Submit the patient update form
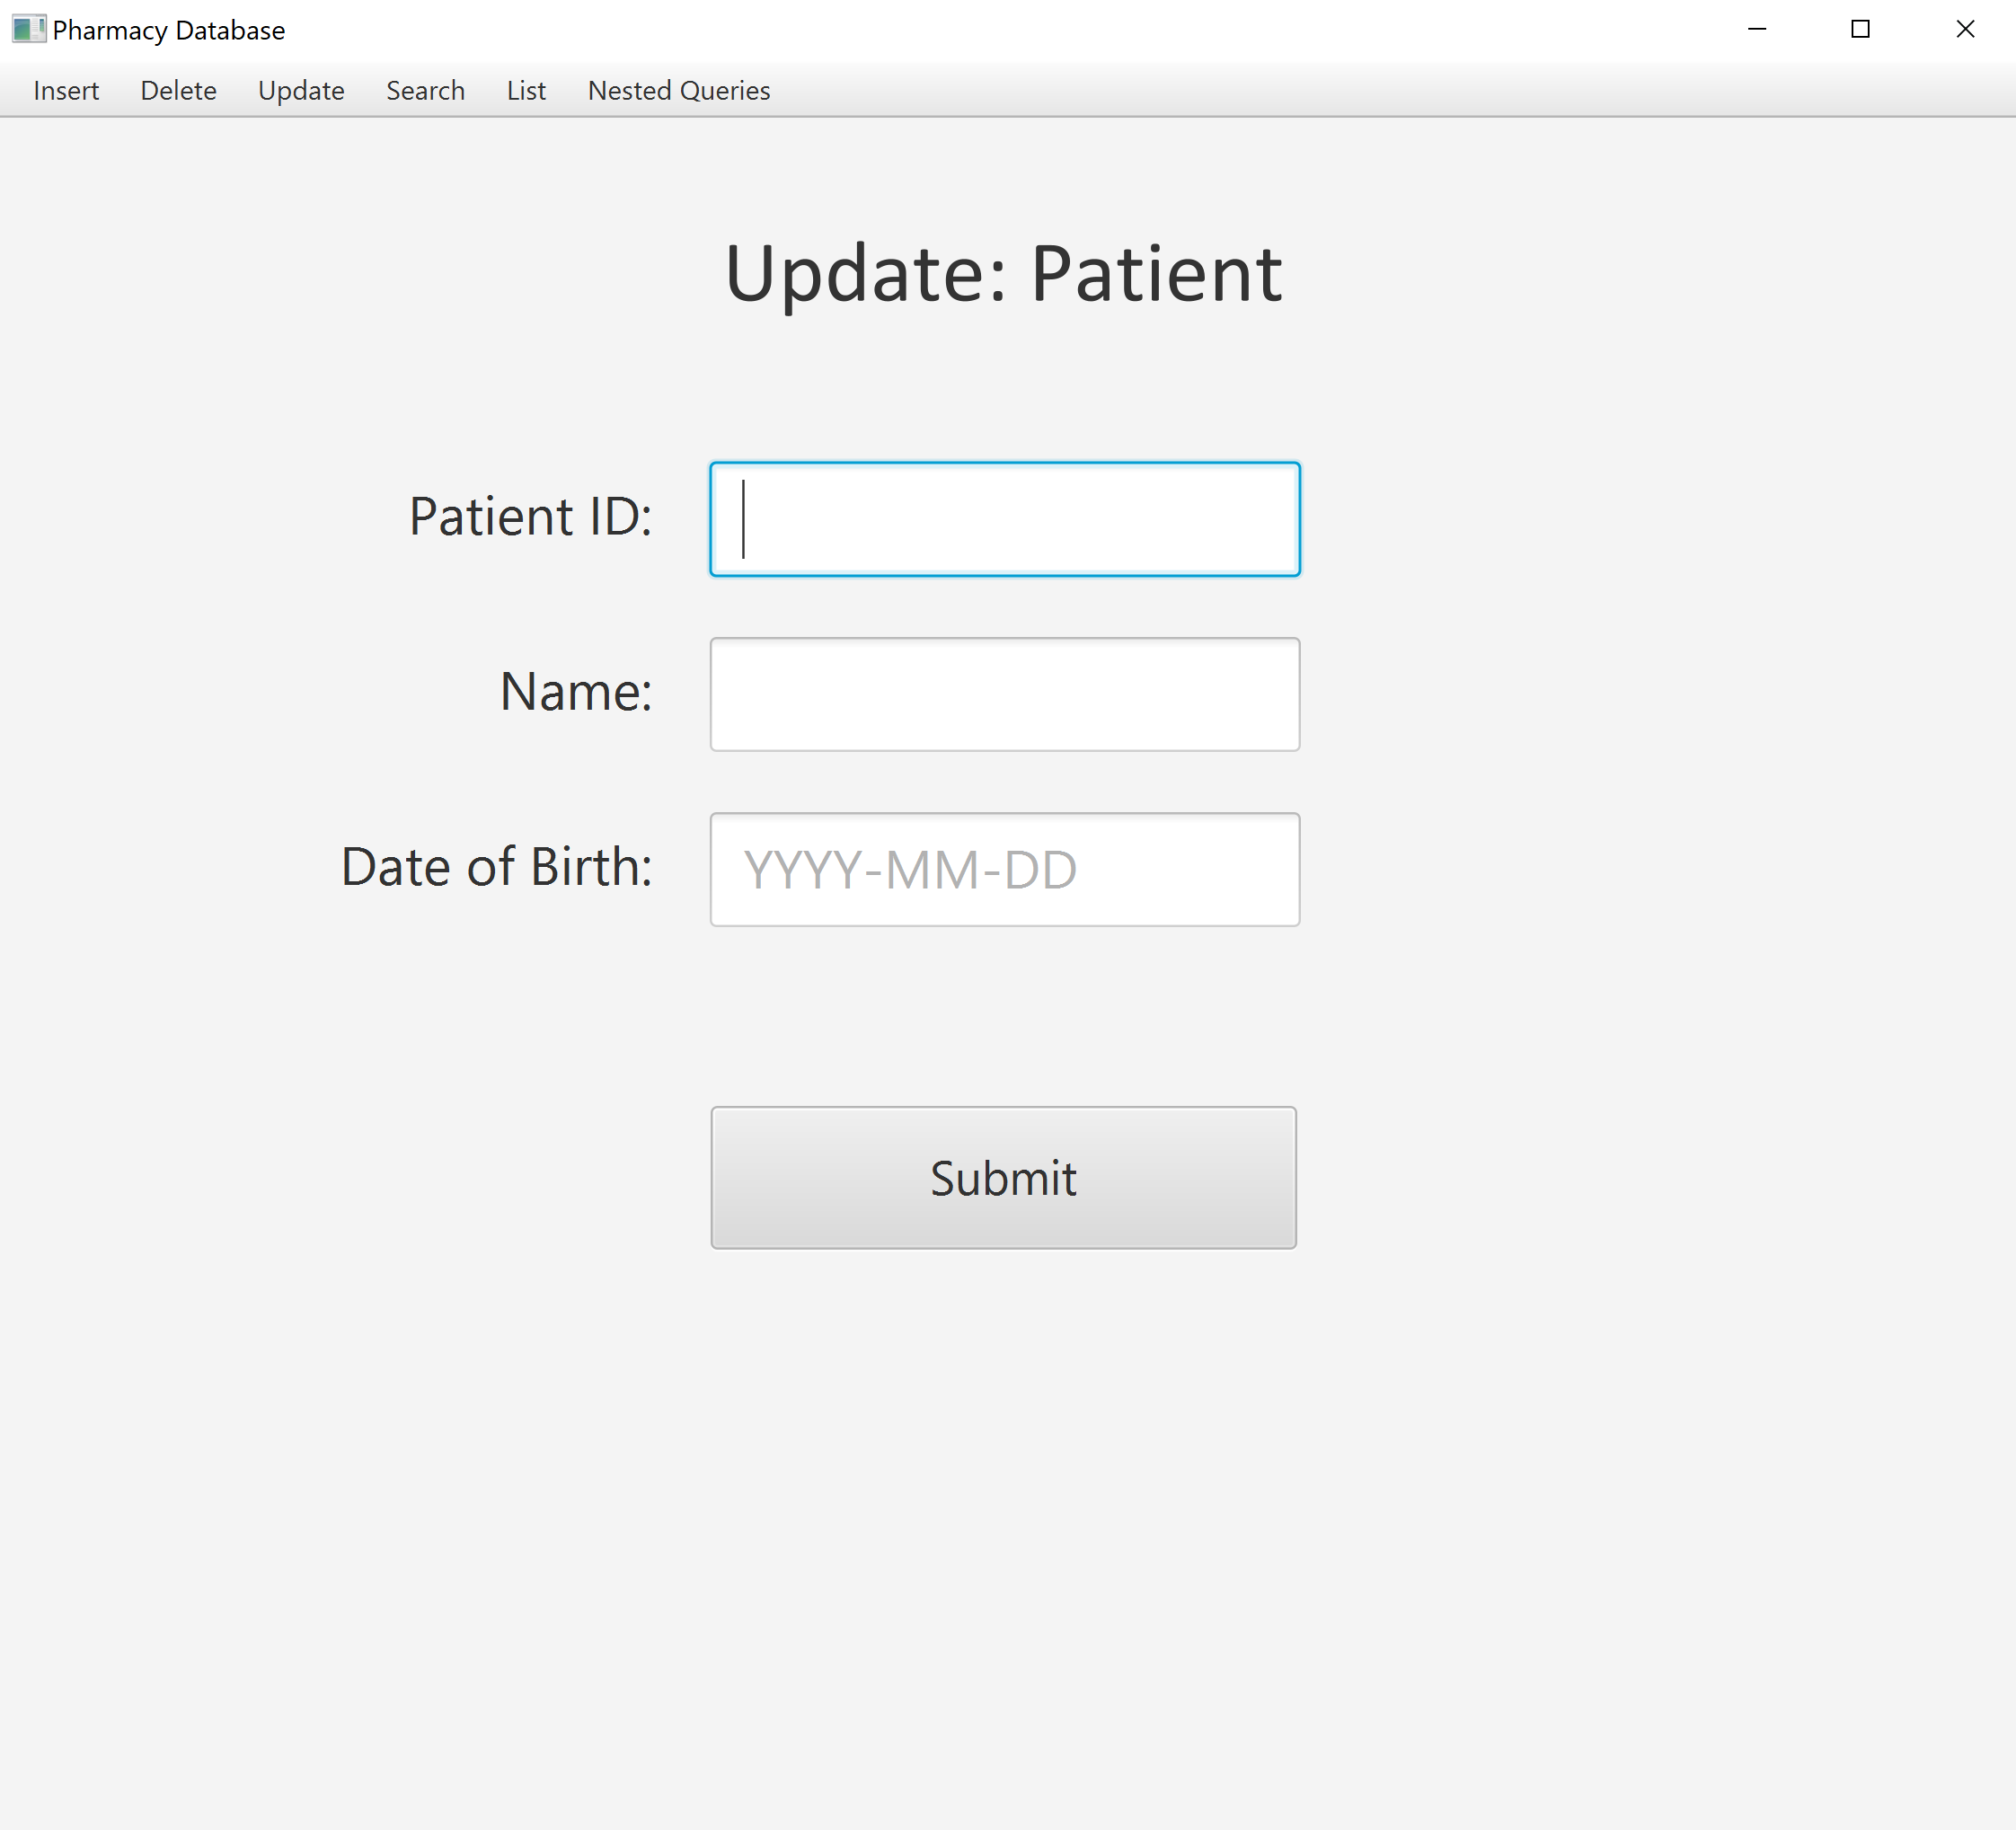 tap(1003, 1178)
